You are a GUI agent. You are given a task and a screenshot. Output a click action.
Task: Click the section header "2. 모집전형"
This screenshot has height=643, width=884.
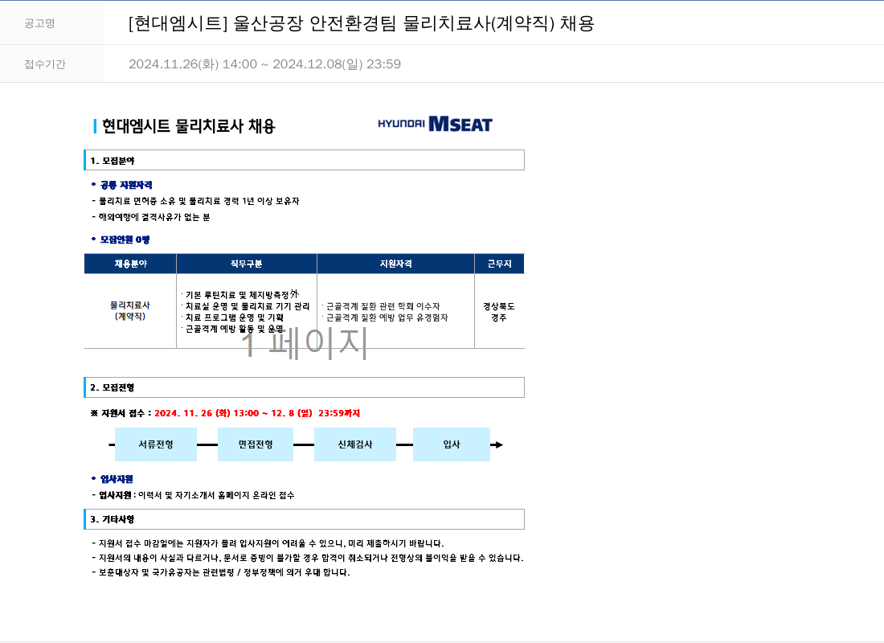pyautogui.click(x=305, y=387)
